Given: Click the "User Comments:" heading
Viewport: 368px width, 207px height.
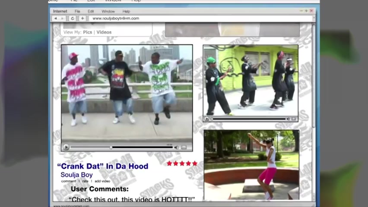Looking at the screenshot, I should click(100, 189).
